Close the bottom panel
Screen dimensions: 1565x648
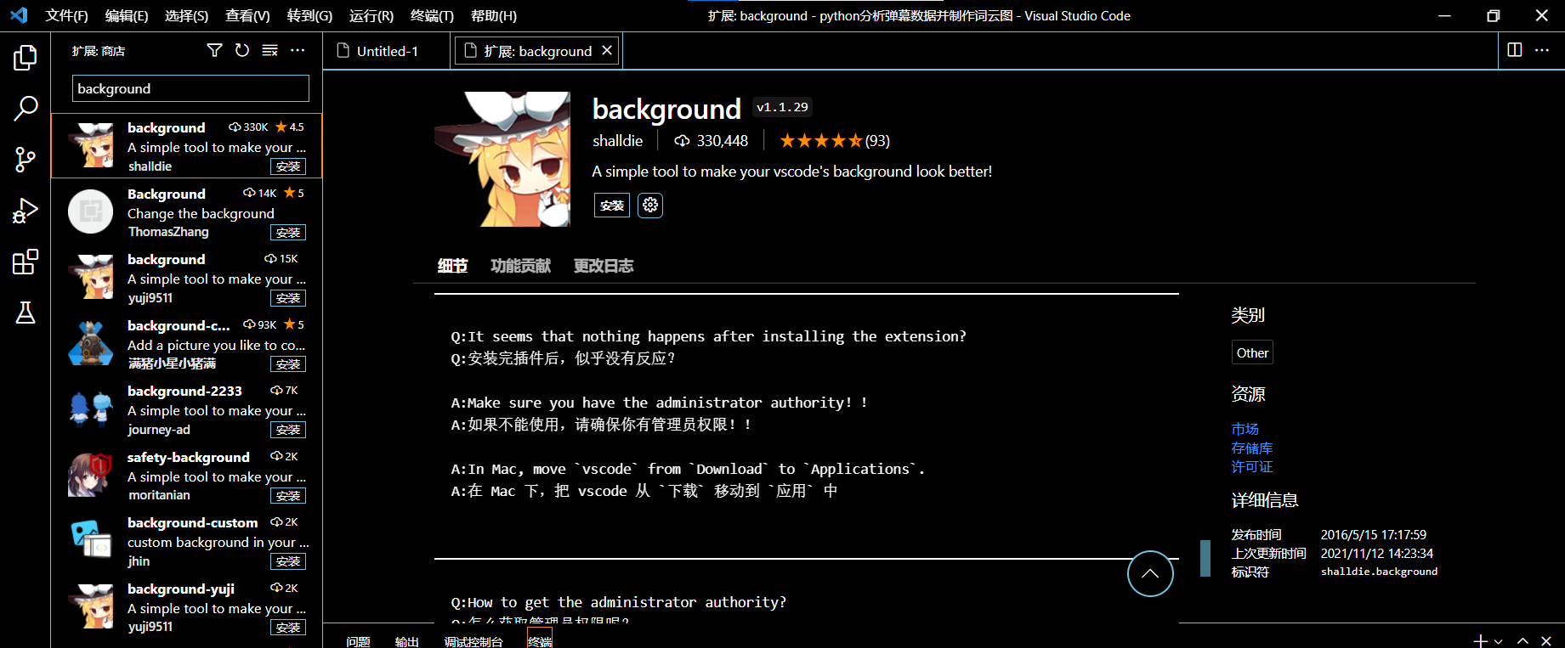[1546, 641]
